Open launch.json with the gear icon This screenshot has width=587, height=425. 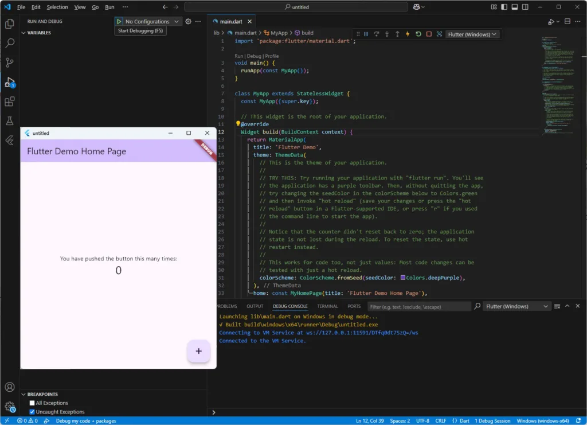[x=188, y=21]
